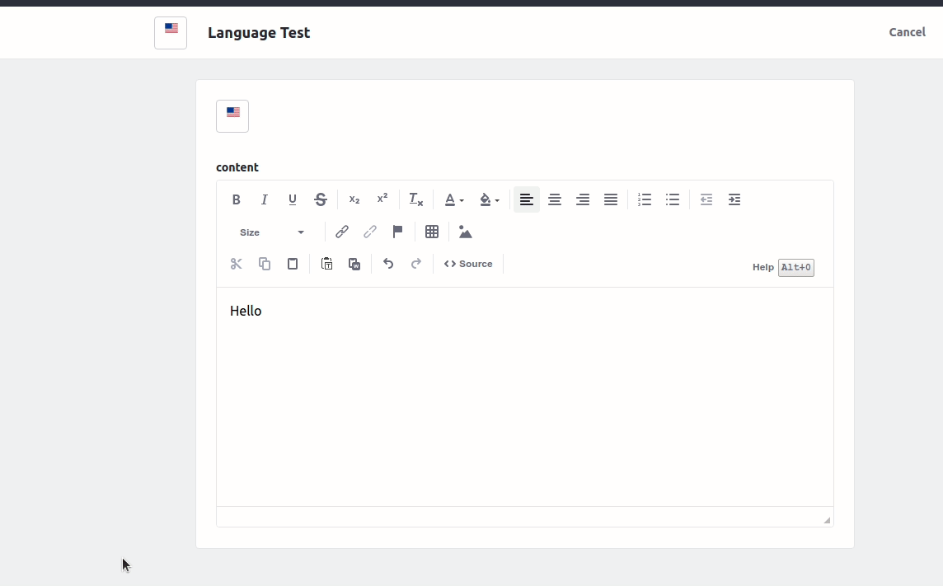Click Paste as plain text icon

click(x=326, y=264)
